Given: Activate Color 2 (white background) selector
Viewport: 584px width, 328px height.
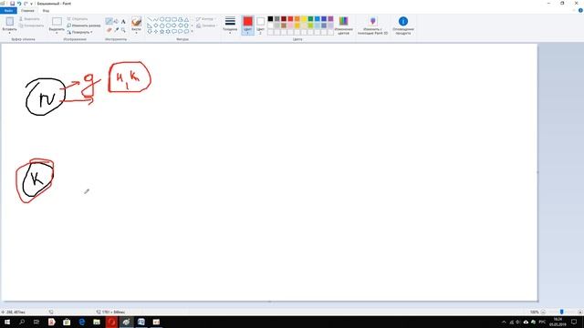Looking at the screenshot, I should pyautogui.click(x=260, y=25).
